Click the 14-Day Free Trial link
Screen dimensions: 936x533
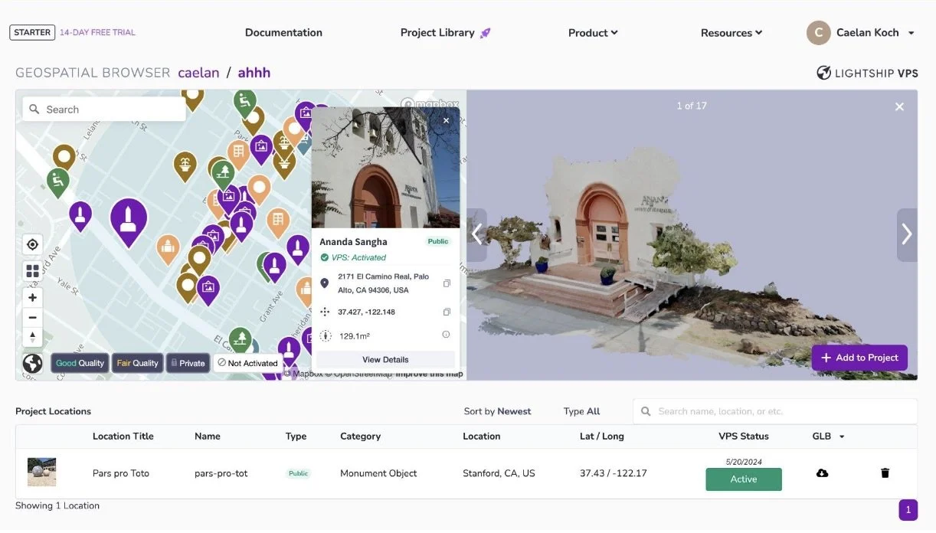97,33
